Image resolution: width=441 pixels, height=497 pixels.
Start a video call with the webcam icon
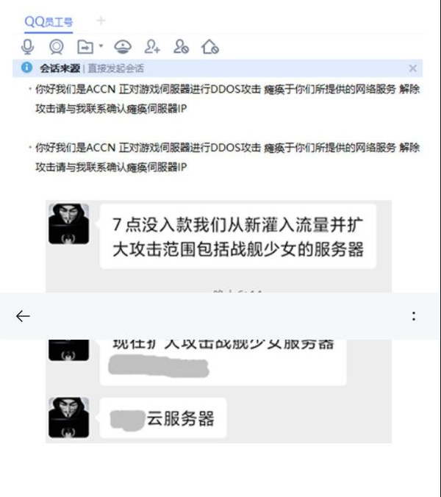tap(57, 47)
